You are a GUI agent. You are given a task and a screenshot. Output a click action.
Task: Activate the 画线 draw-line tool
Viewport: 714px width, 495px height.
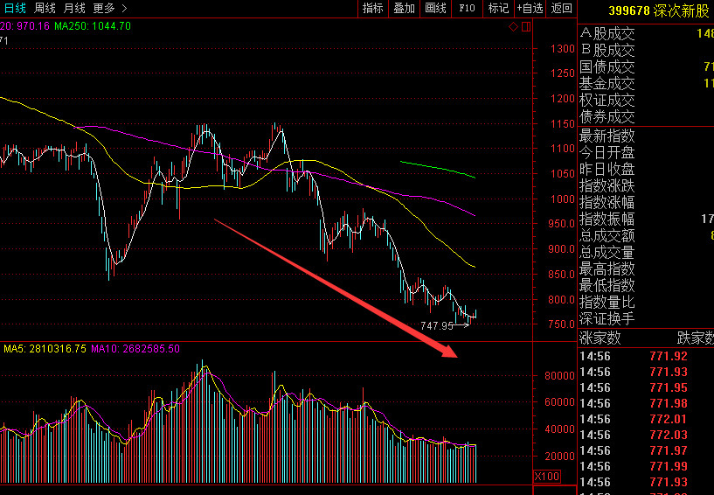435,8
